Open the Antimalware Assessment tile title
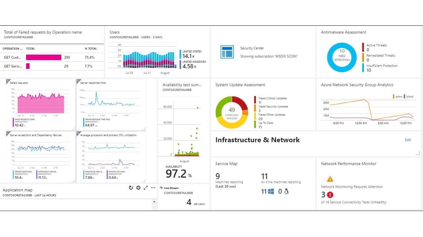423x237 pixels. pyautogui.click(x=344, y=32)
